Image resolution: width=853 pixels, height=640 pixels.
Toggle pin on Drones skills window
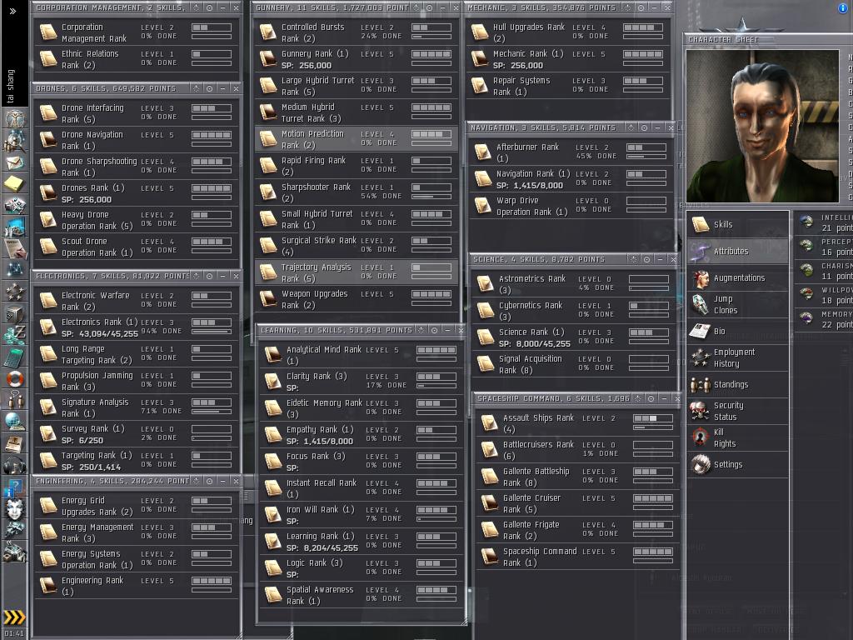point(197,88)
